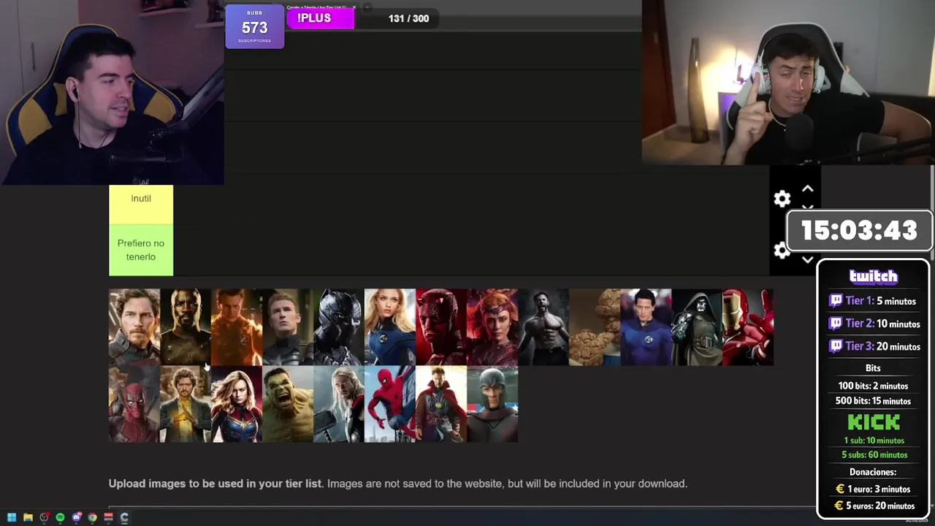Pick the Iron Fist image
Viewport: 935px width, 526px height.
point(186,404)
